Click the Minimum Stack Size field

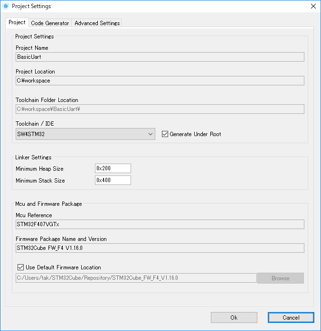coord(113,180)
